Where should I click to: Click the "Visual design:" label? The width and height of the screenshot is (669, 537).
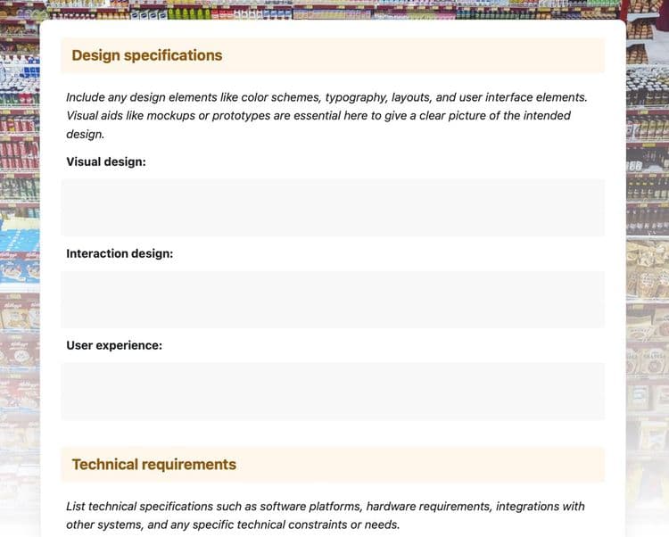[106, 162]
